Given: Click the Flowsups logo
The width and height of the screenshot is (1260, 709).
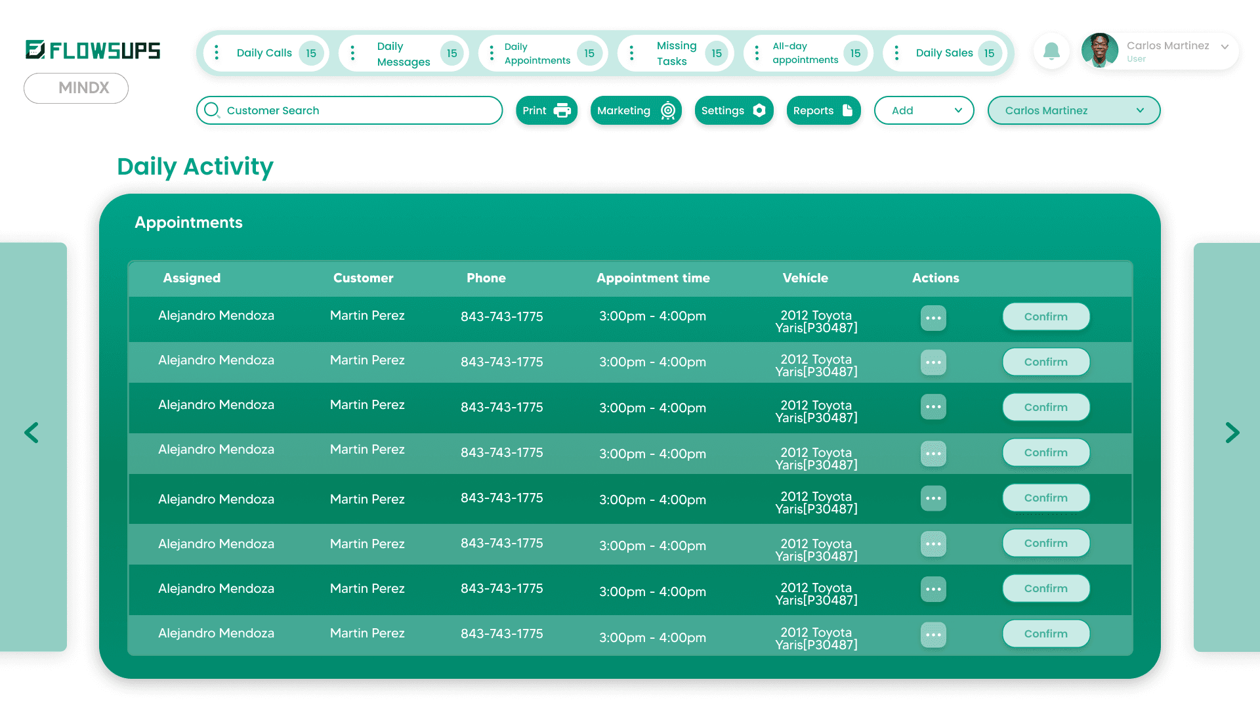Looking at the screenshot, I should pos(93,50).
